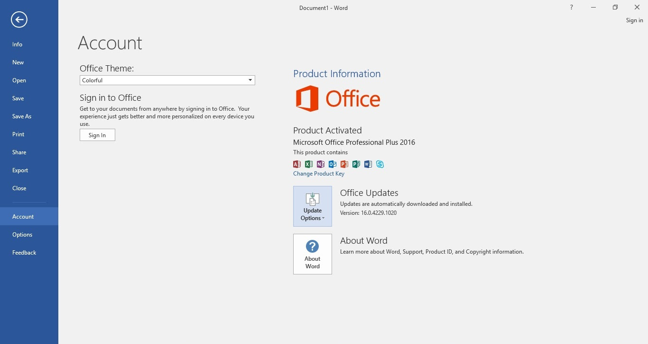
Task: Click the About Word heading text
Action: (x=364, y=241)
